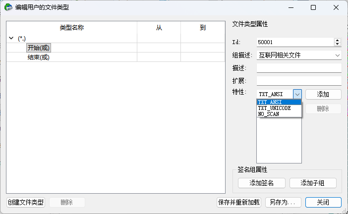Click 保存并重新加载 button
The width and height of the screenshot is (348, 214).
tap(239, 202)
